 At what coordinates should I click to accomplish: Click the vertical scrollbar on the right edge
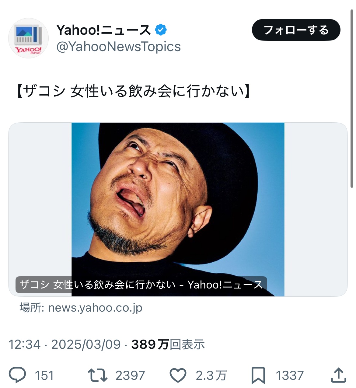352,97
